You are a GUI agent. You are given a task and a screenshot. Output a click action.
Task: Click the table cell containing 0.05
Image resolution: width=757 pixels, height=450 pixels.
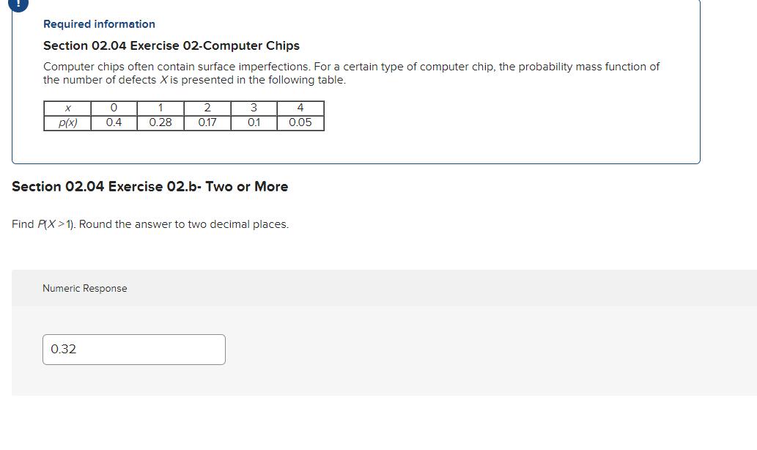pyautogui.click(x=300, y=122)
